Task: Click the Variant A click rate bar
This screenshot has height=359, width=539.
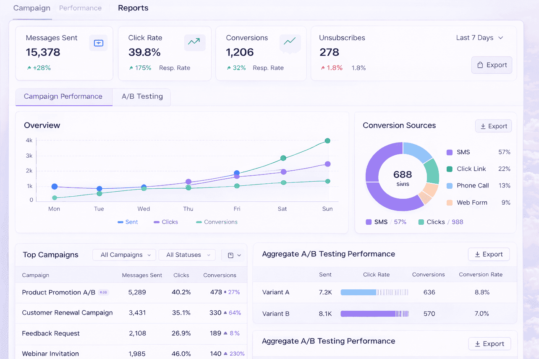Action: pos(374,292)
